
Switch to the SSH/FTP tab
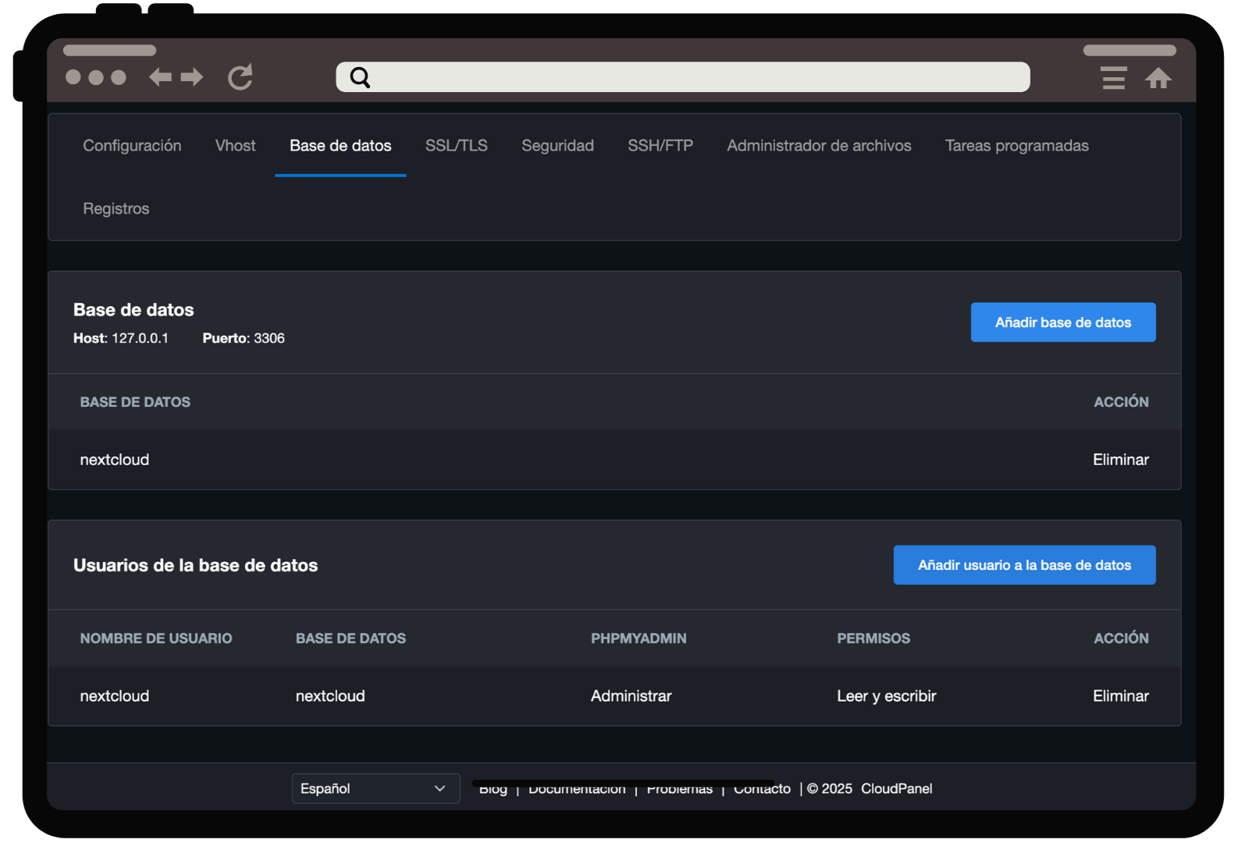point(660,146)
